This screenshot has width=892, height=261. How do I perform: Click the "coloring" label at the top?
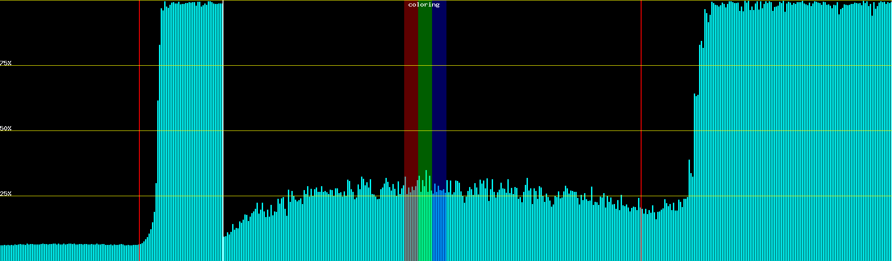(x=424, y=5)
